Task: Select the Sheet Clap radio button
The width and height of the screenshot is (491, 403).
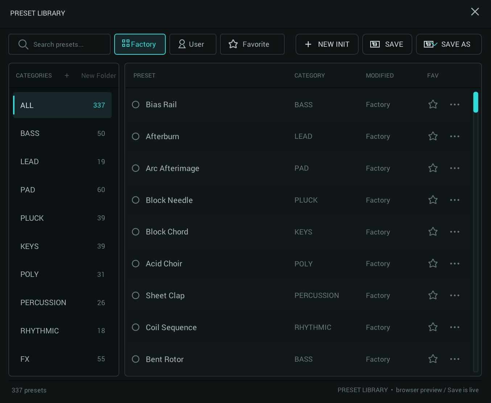Action: point(136,295)
